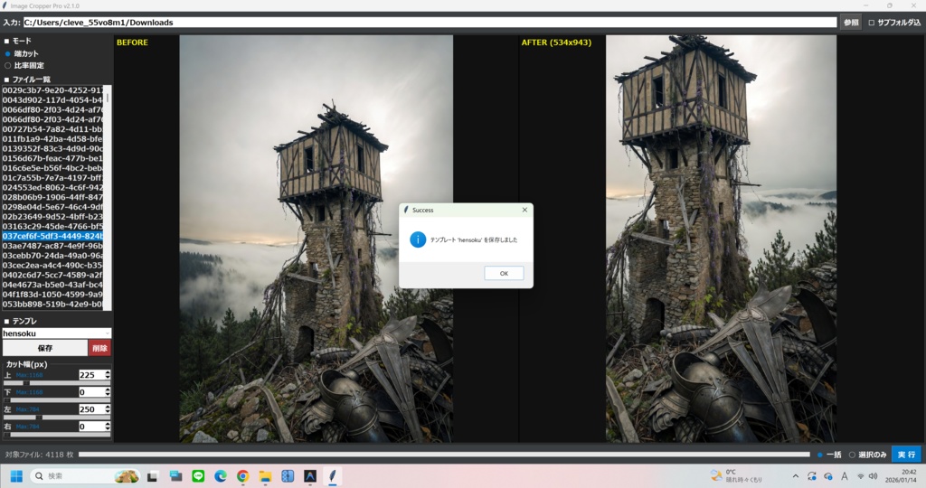Viewport: 926px width, 488px height.
Task: Click the 上 cut spinner arrows
Action: tap(108, 375)
